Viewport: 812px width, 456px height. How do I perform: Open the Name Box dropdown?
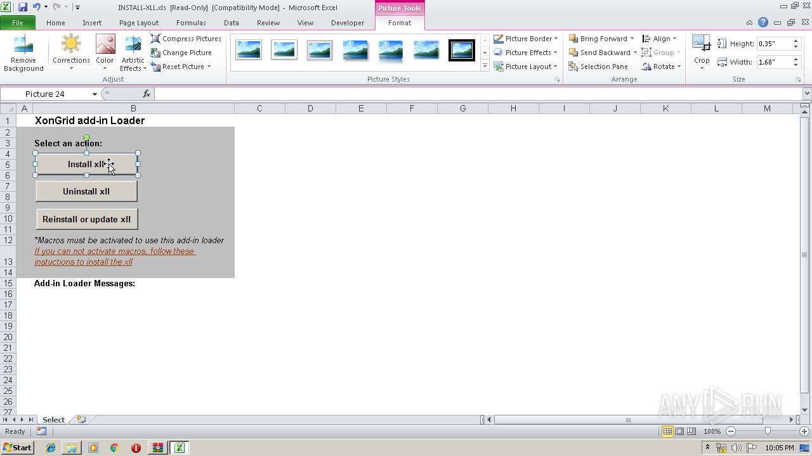point(95,94)
